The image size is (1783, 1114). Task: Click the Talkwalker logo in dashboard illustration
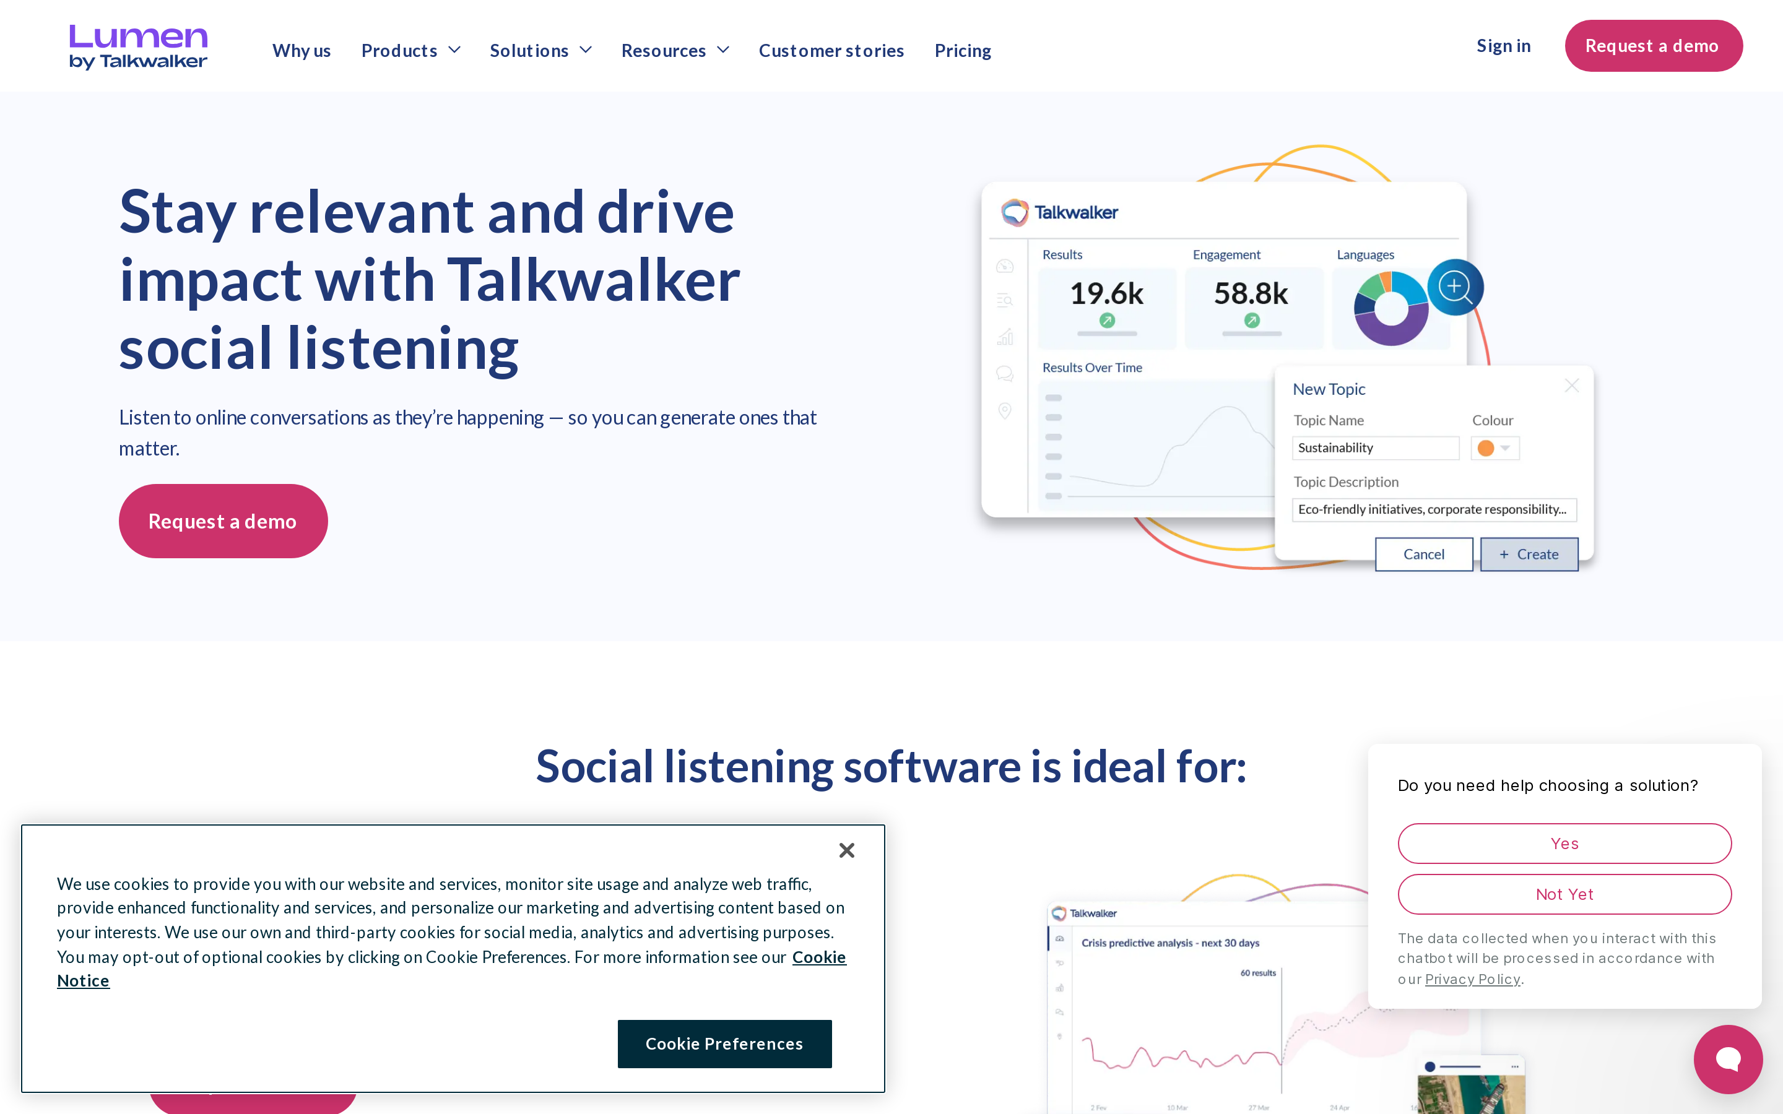click(1059, 212)
